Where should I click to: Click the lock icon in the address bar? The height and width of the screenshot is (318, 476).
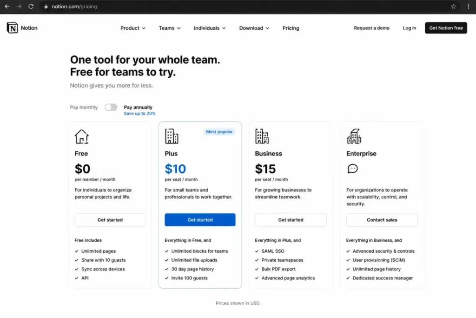[46, 7]
